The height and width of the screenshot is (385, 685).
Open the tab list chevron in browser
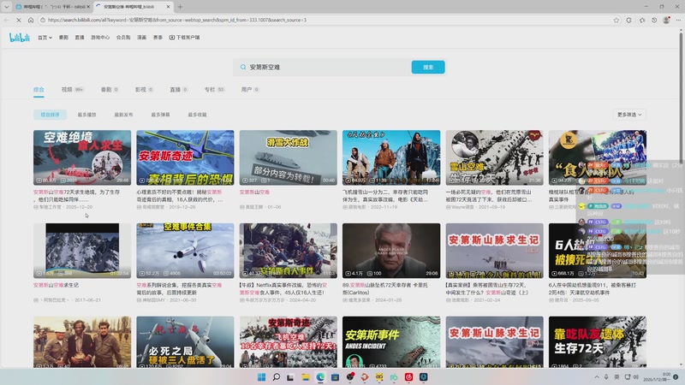pos(7,7)
